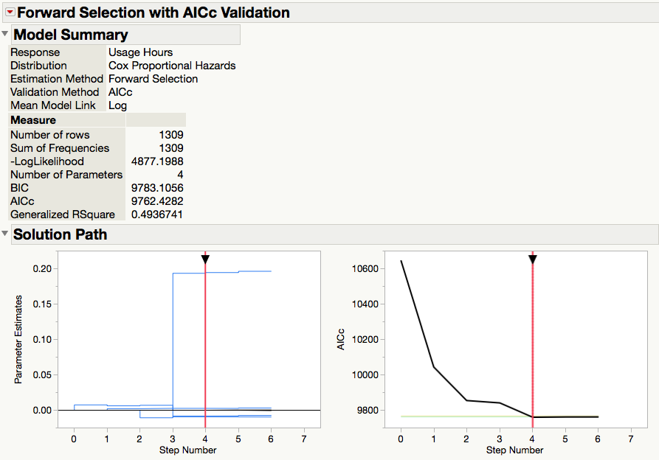The image size is (659, 460).
Task: Click the Parameter Estimates axis label
Action: (18, 339)
